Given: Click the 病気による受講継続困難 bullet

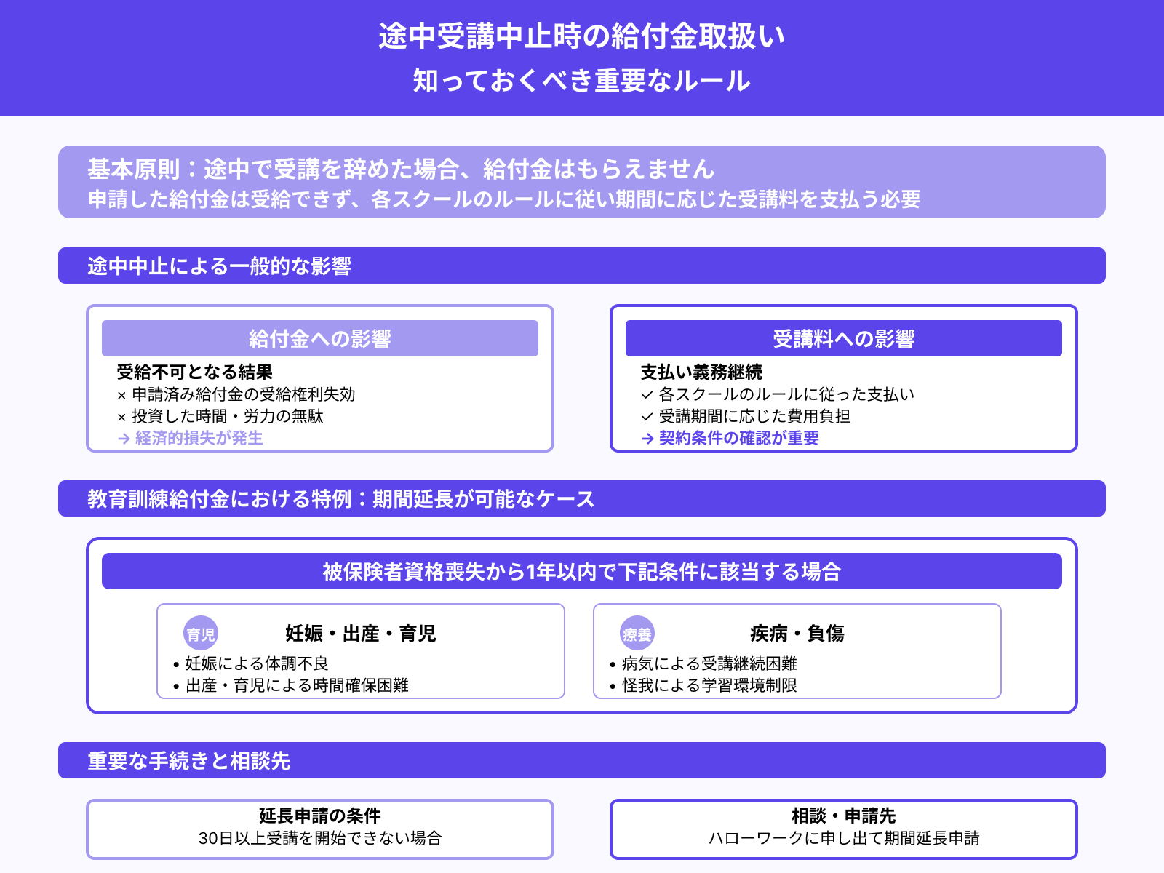Looking at the screenshot, I should 703,663.
